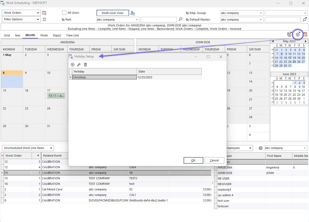Click the refresh icon beside Filter Options
309x222 pixels.
tap(44, 20)
